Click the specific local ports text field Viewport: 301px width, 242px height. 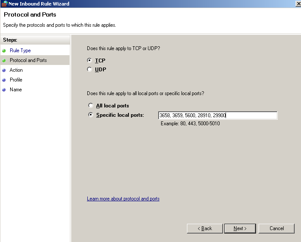pyautogui.click(x=217, y=115)
